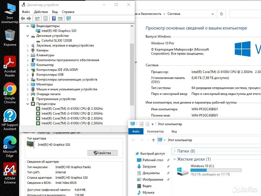Select the Быстрый доступ star in Explorer sidebar
261x196 pixels.
137,154
